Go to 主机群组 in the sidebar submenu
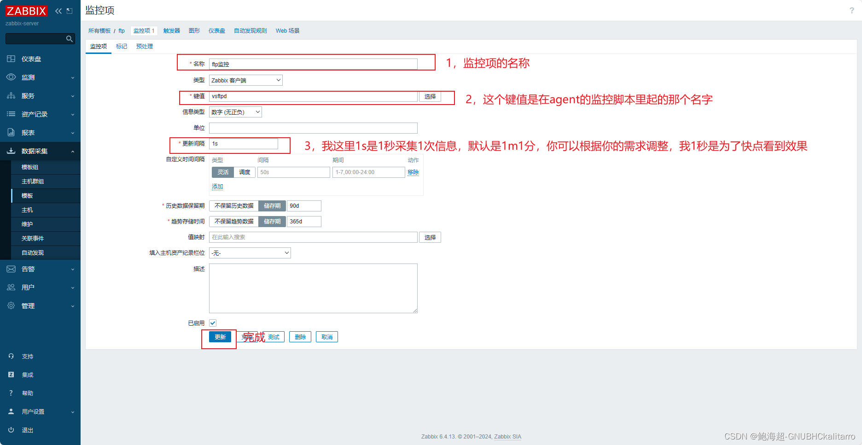This screenshot has height=445, width=862. pos(33,182)
